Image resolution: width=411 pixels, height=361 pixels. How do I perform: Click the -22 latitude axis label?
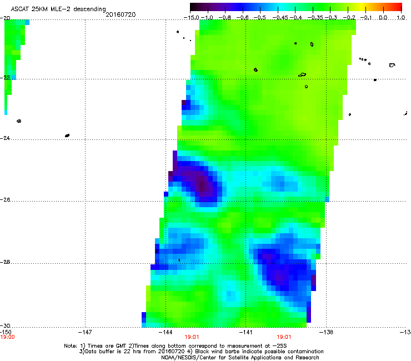click(5, 78)
